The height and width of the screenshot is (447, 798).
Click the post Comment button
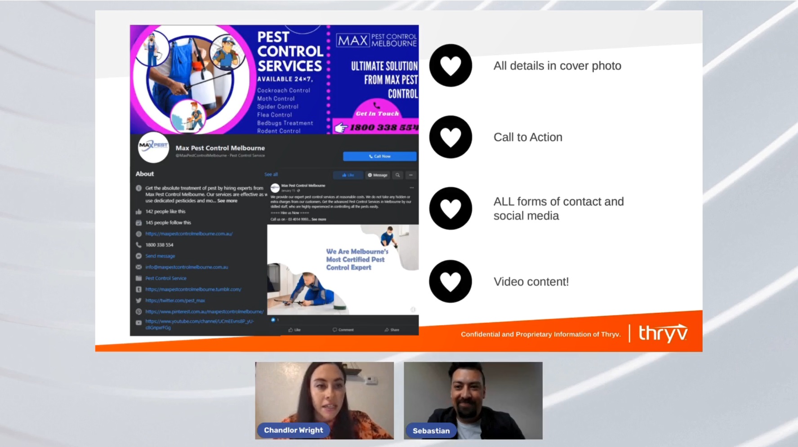tap(343, 330)
